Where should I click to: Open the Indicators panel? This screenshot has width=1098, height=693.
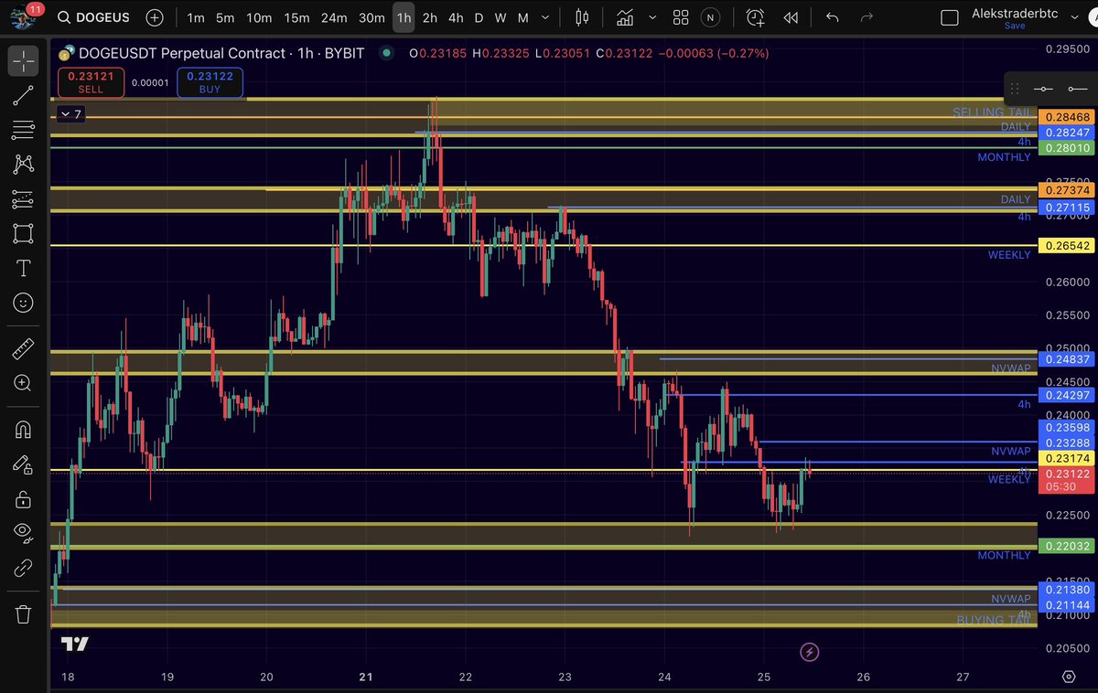(626, 17)
